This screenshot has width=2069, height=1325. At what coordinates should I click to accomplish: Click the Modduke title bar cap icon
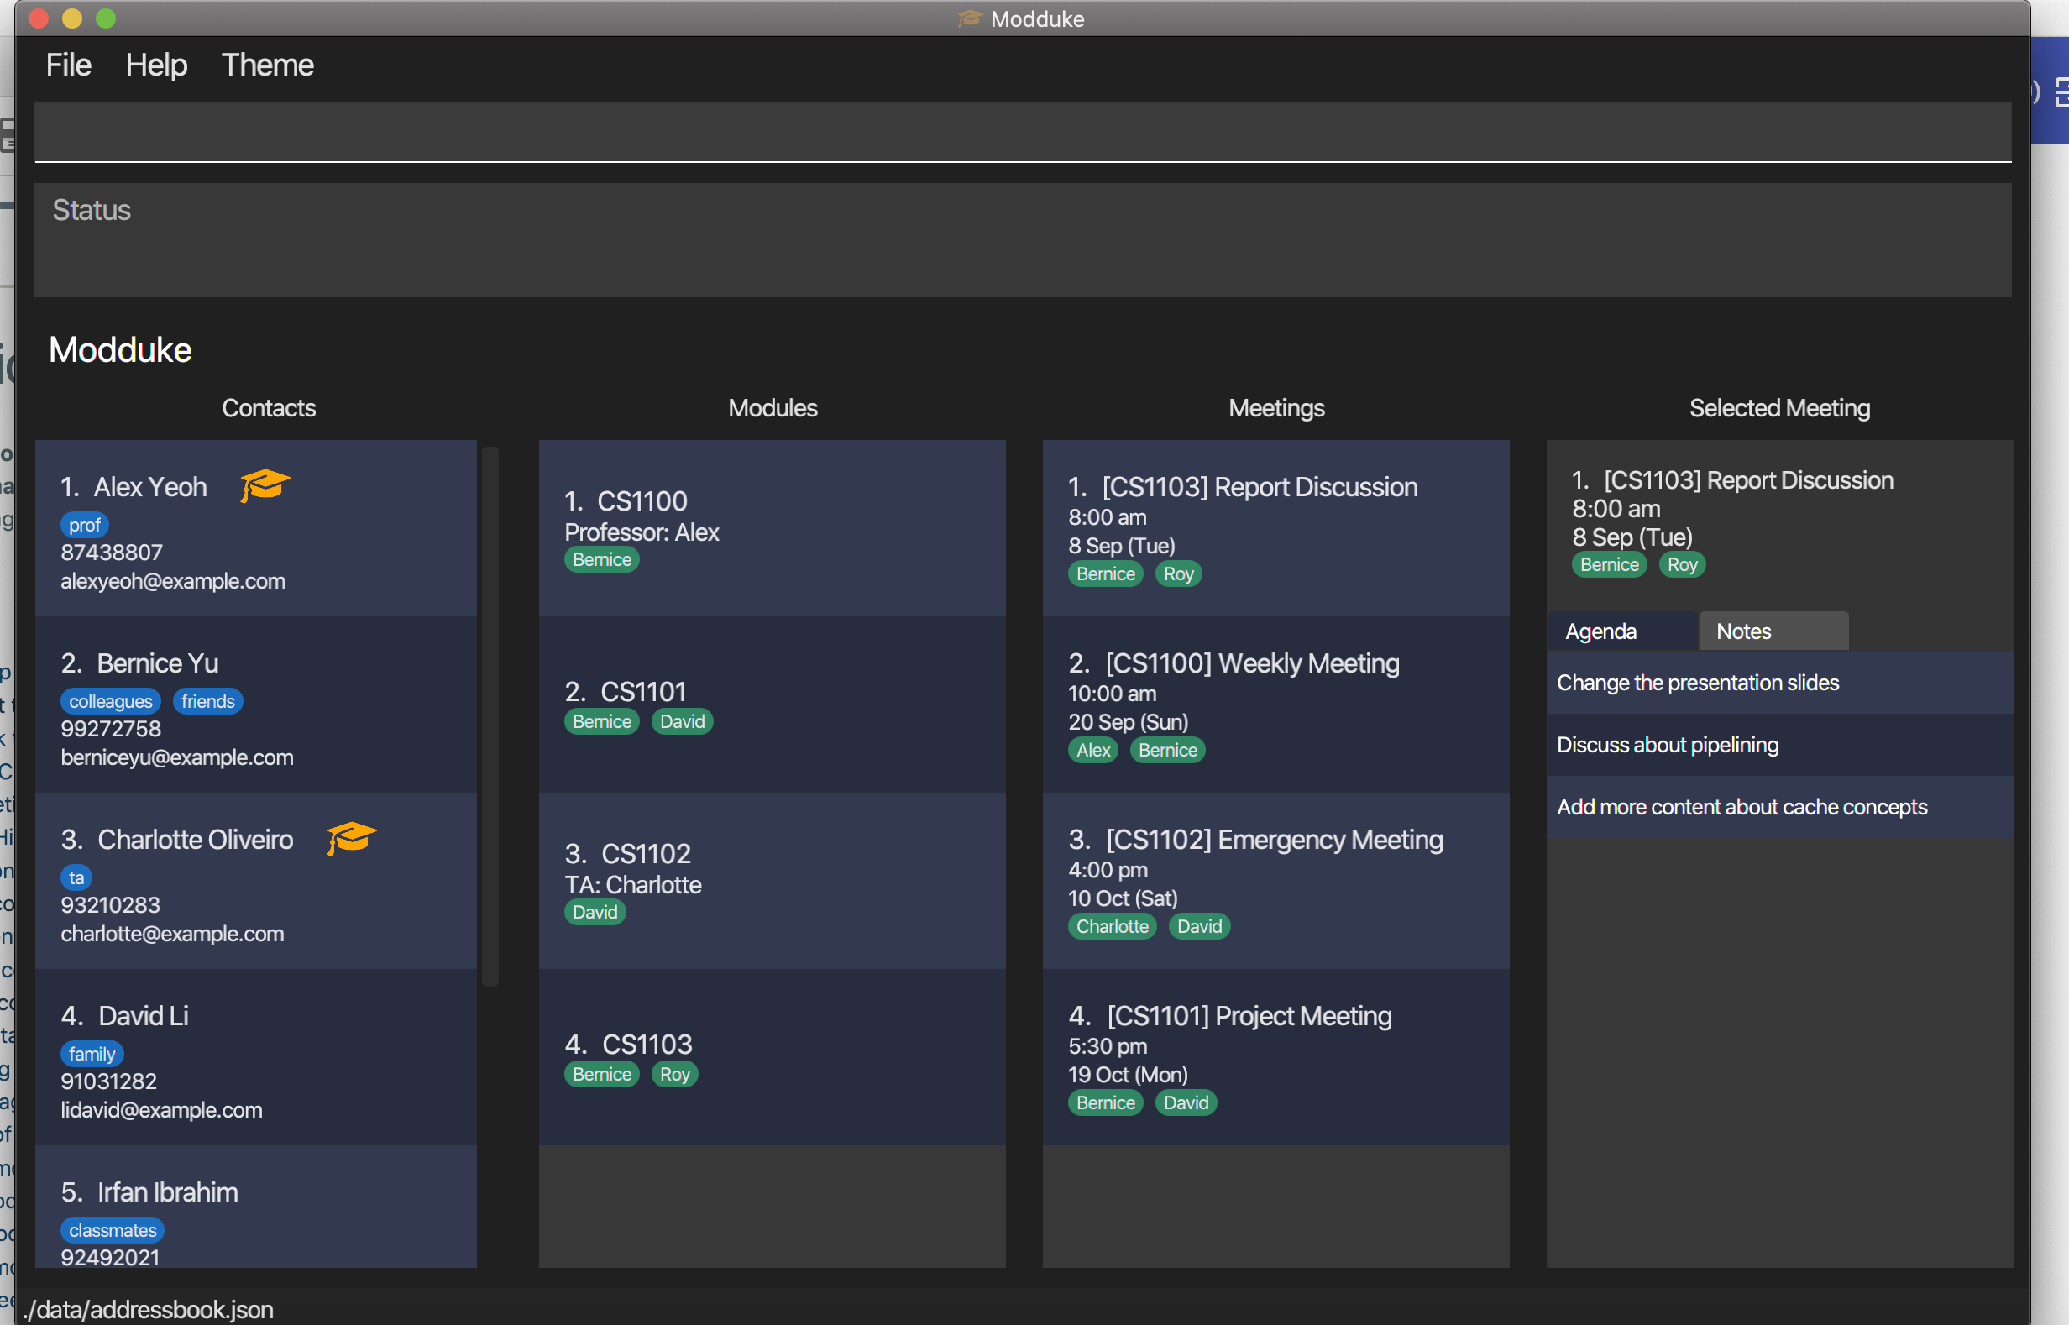click(970, 19)
